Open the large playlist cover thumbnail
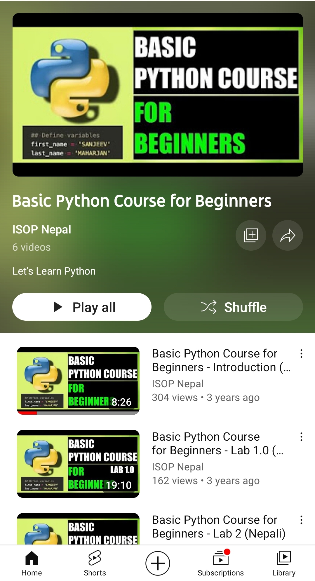Image resolution: width=315 pixels, height=581 pixels. pos(158,95)
